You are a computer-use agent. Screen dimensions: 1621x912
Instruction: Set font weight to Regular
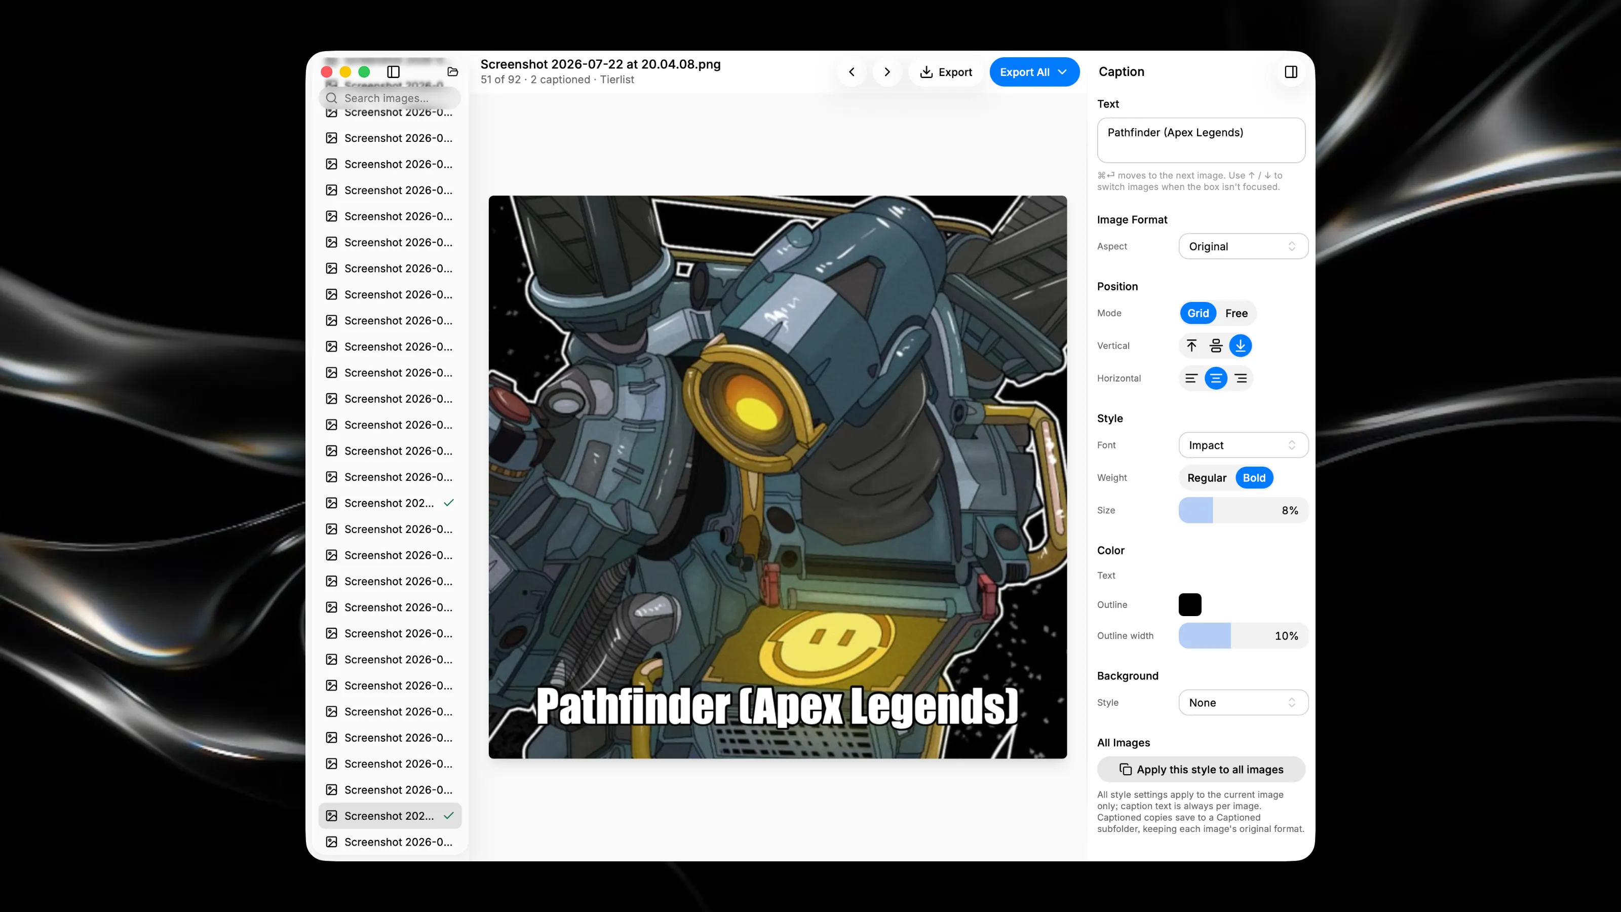point(1206,478)
